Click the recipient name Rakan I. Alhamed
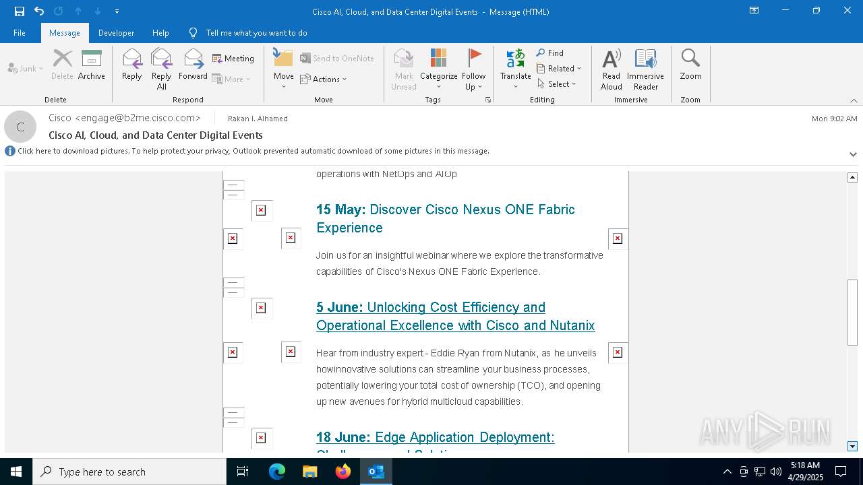863x485 pixels. tap(258, 119)
